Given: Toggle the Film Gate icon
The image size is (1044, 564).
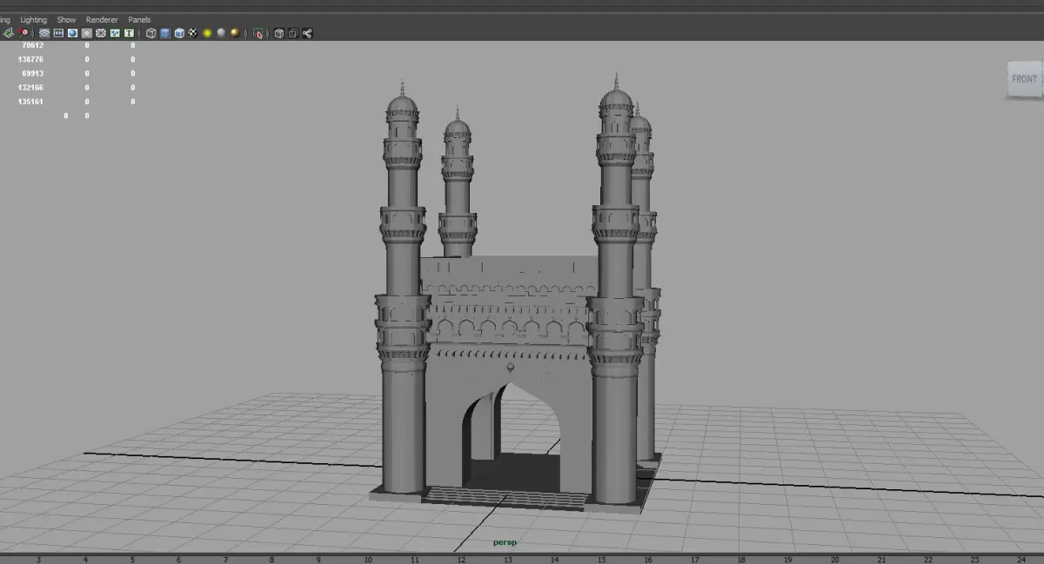Looking at the screenshot, I should 58,33.
